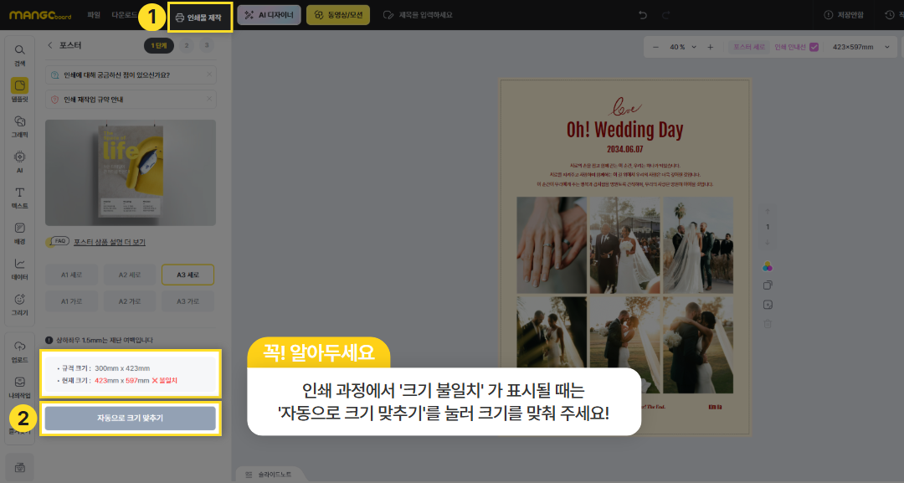This screenshot has height=483, width=904.
Task: Click the redo arrow in top bar
Action: click(x=666, y=15)
